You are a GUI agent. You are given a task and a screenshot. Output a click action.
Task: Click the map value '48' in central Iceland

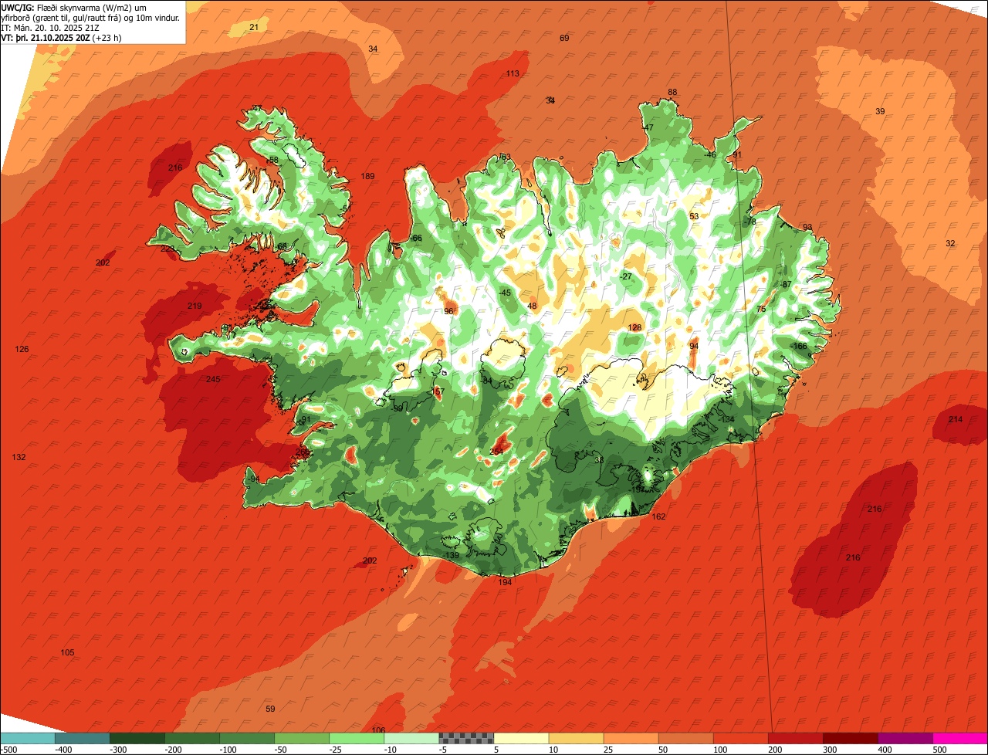(x=532, y=306)
